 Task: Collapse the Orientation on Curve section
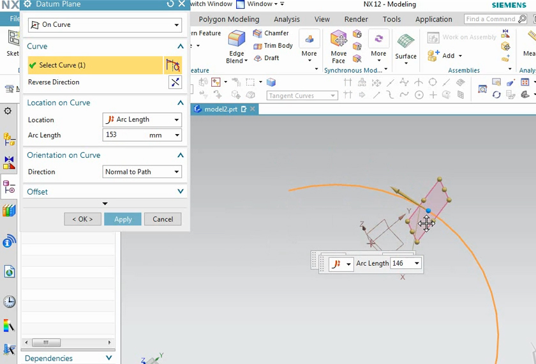[x=181, y=155]
